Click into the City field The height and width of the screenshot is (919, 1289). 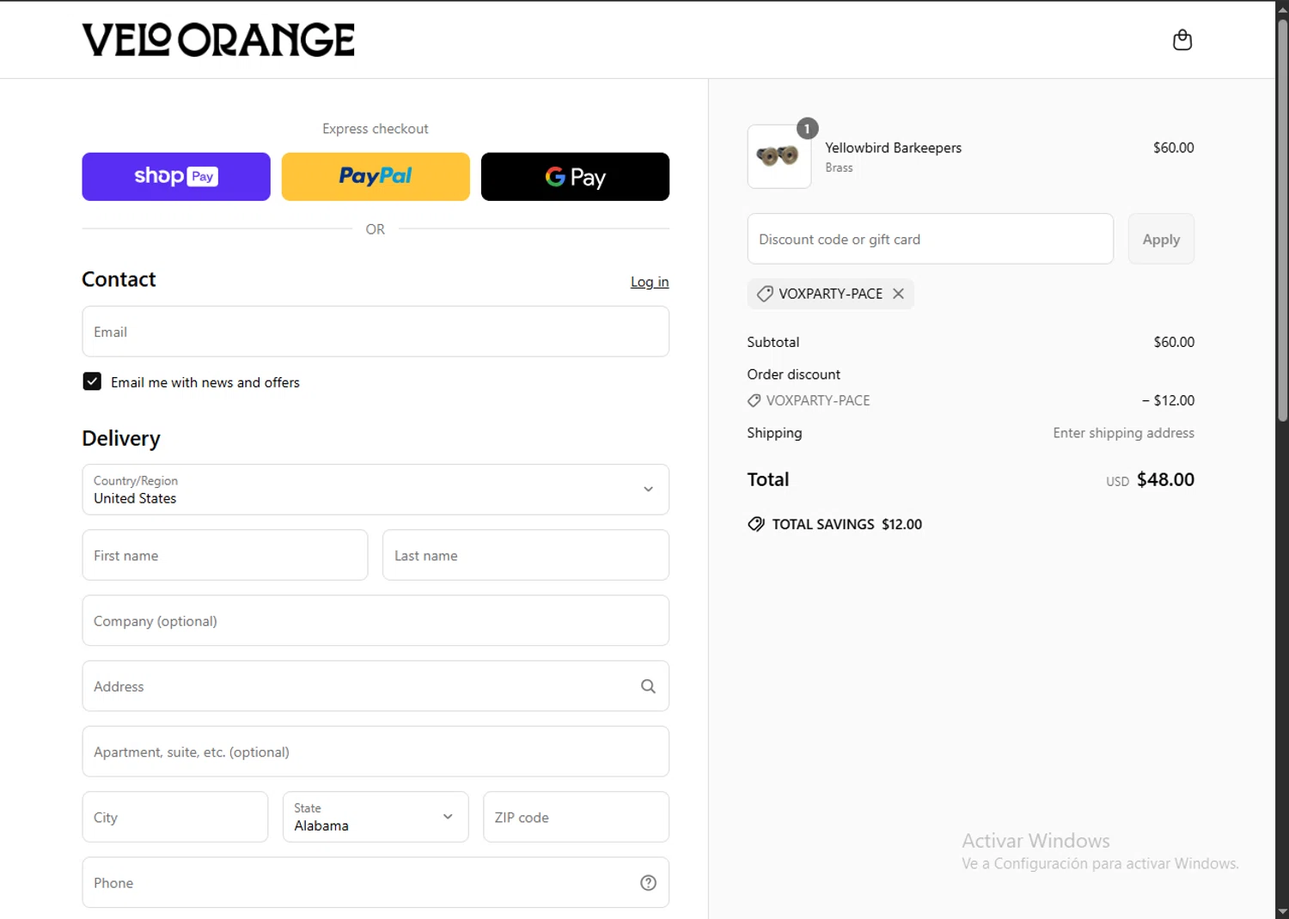(x=175, y=817)
